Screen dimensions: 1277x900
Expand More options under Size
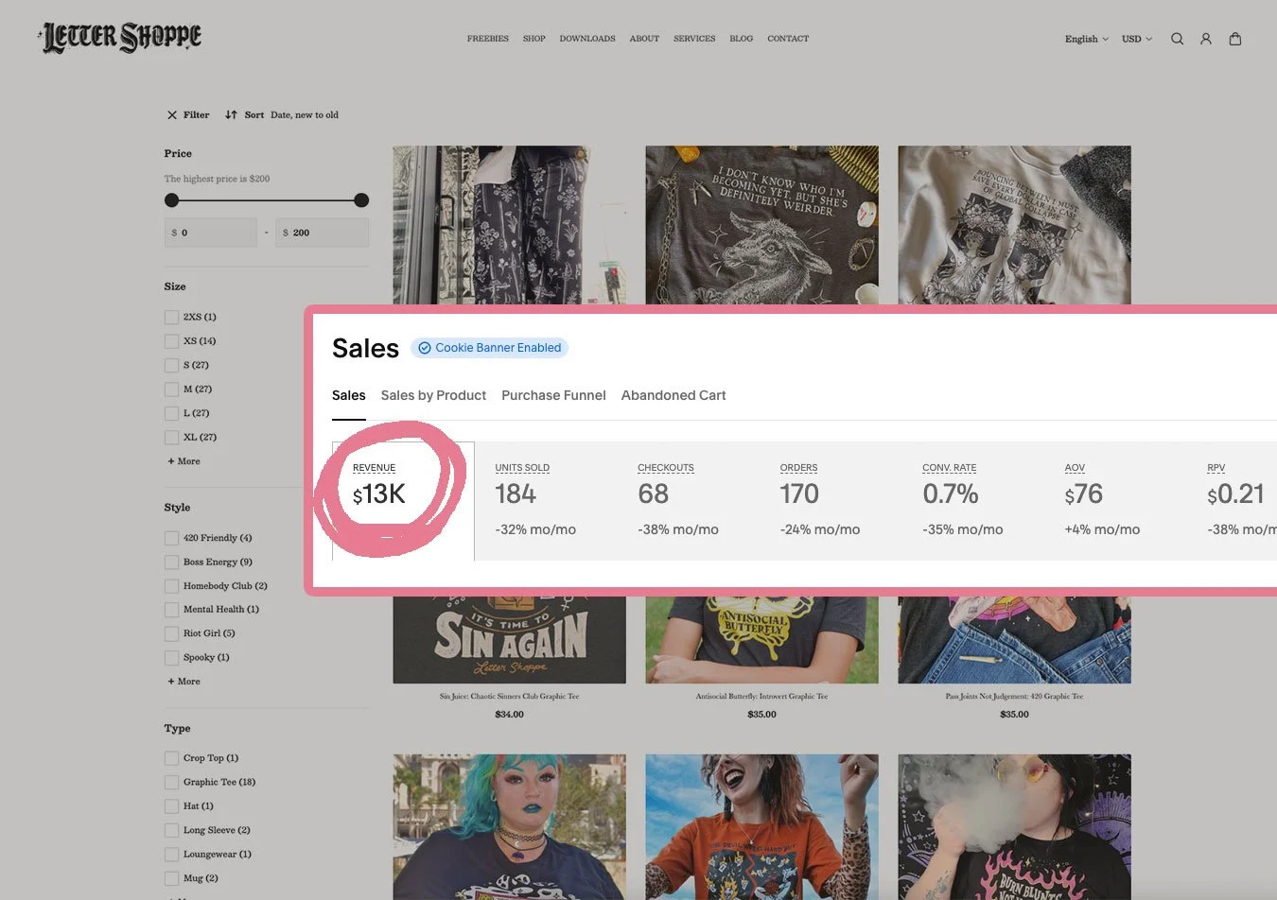(184, 461)
